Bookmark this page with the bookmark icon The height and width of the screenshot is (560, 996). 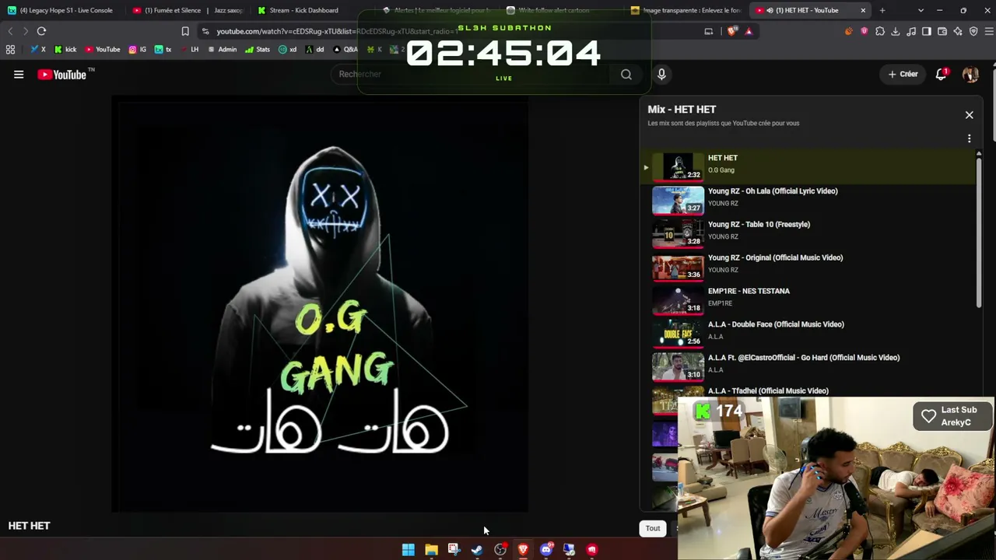click(185, 31)
